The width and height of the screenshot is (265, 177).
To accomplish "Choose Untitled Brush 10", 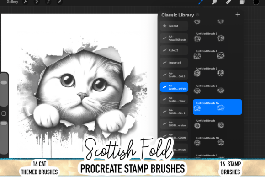I will [217, 141].
